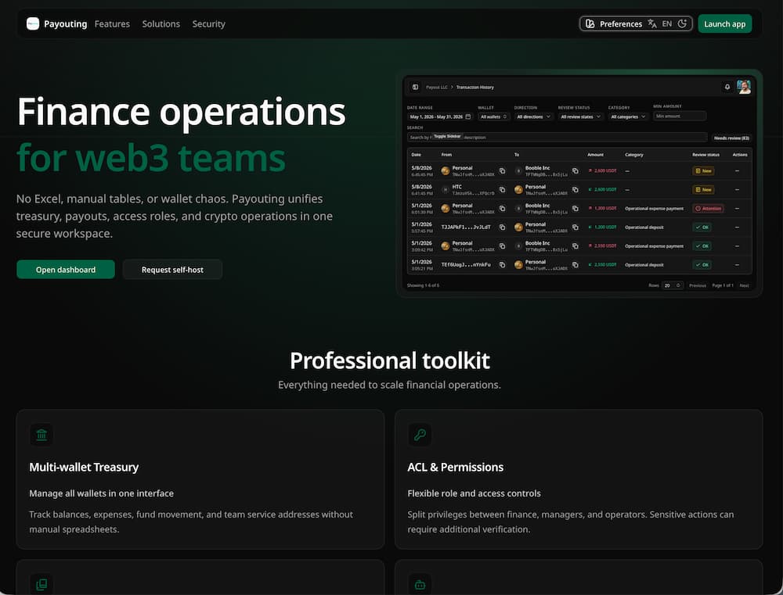
Task: Click HTC wallet avatar icon
Action: coord(445,189)
